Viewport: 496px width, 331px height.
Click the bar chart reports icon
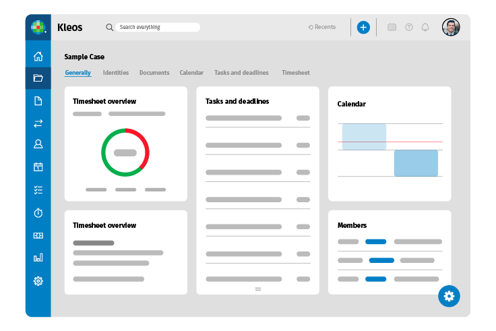click(x=38, y=258)
